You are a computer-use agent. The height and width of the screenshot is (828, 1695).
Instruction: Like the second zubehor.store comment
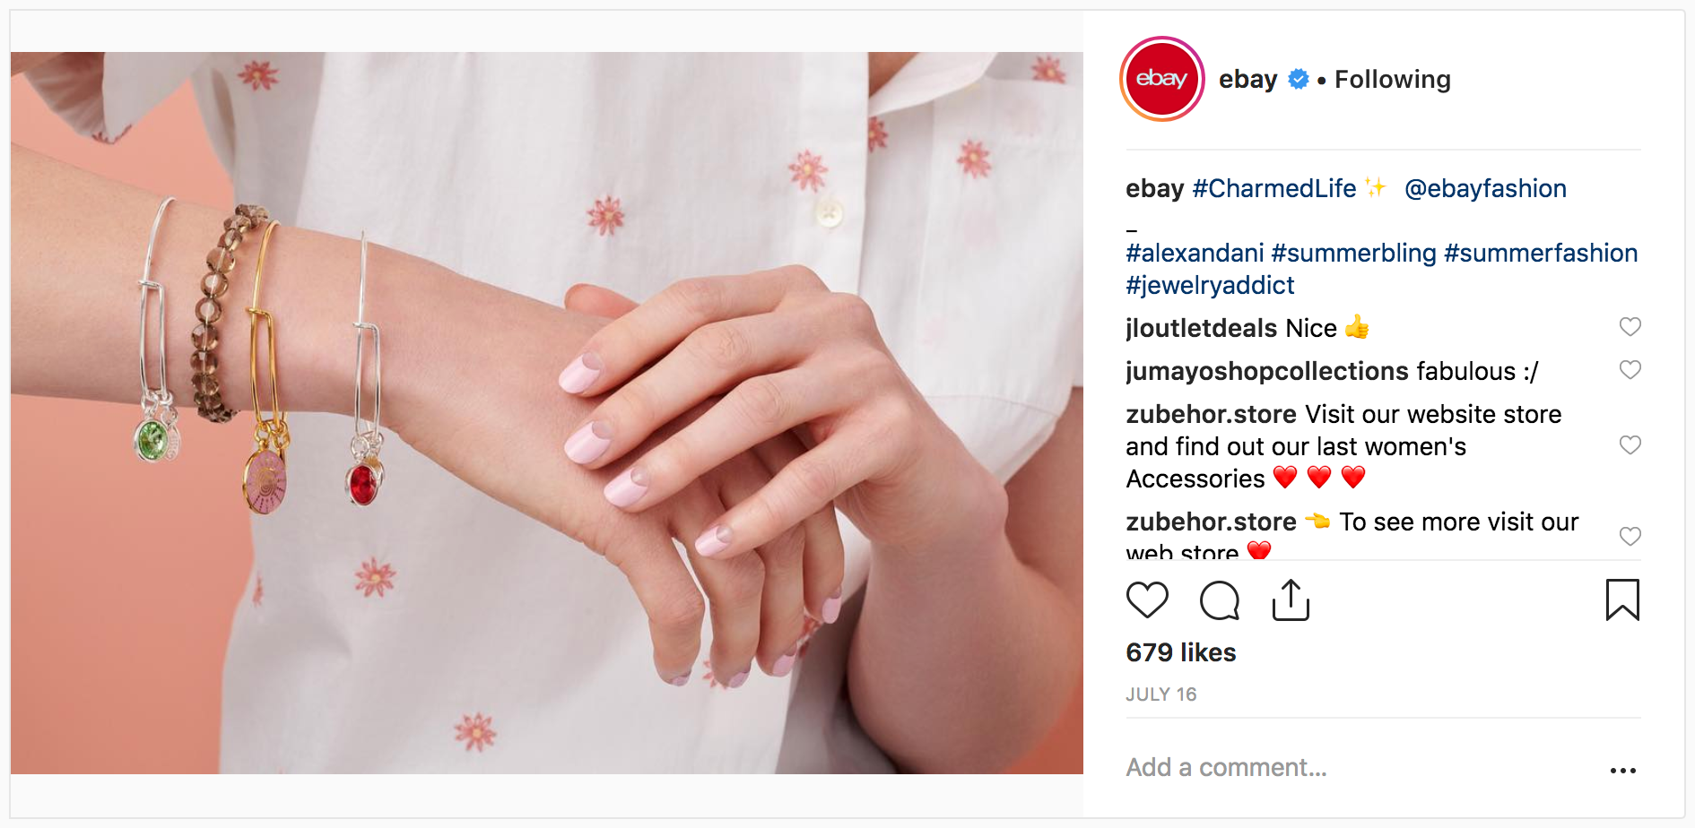1630,537
